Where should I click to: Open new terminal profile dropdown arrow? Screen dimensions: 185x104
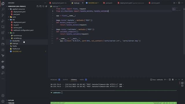coord(167,80)
